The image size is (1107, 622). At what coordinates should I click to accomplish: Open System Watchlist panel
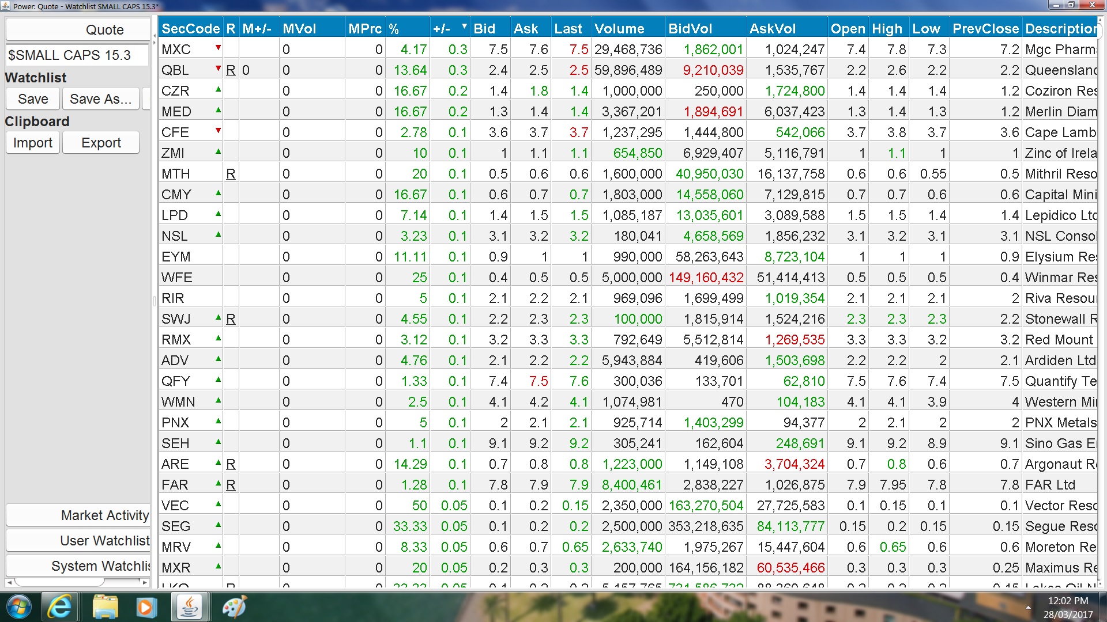coord(78,566)
